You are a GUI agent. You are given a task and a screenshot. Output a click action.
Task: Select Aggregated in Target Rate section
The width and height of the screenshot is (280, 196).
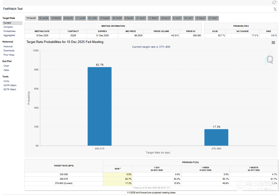pos(9,35)
